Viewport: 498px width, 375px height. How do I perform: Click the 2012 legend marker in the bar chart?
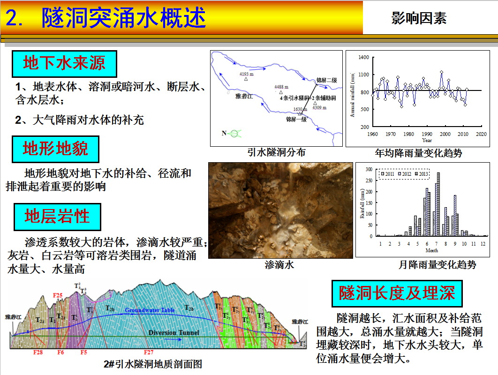click(x=400, y=174)
